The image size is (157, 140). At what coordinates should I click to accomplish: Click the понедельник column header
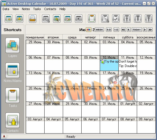click(x=35, y=38)
